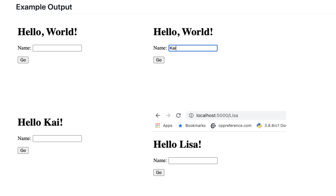Select the Name field containing Kai
The height and width of the screenshot is (196, 336).
pos(193,48)
